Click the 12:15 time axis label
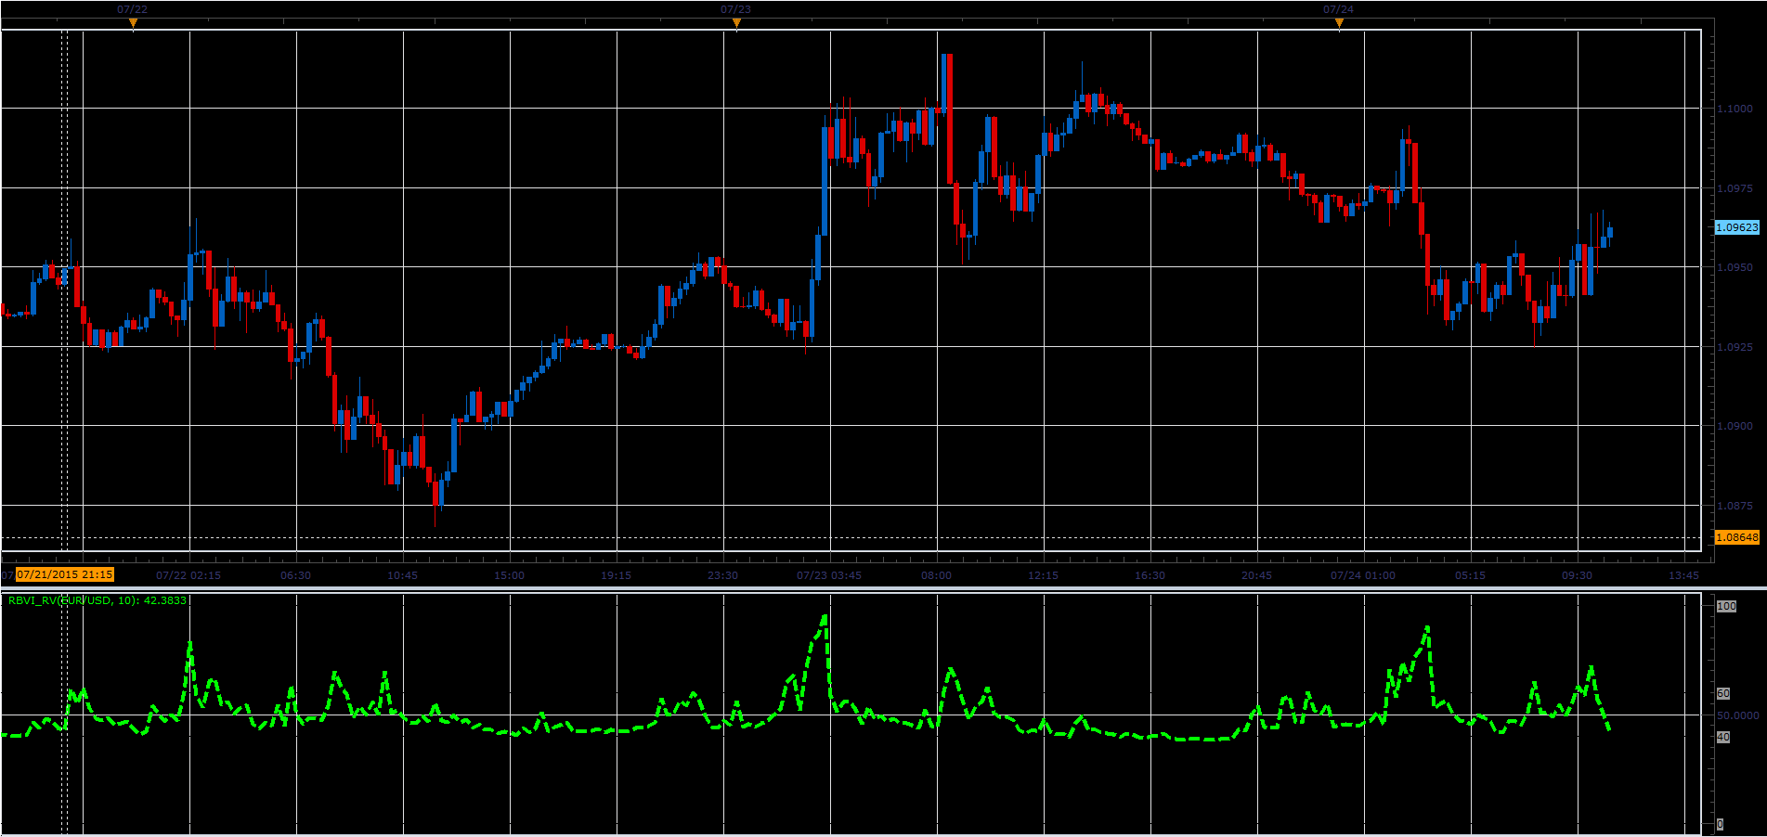Viewport: 1767px width, 837px height. (x=1043, y=575)
